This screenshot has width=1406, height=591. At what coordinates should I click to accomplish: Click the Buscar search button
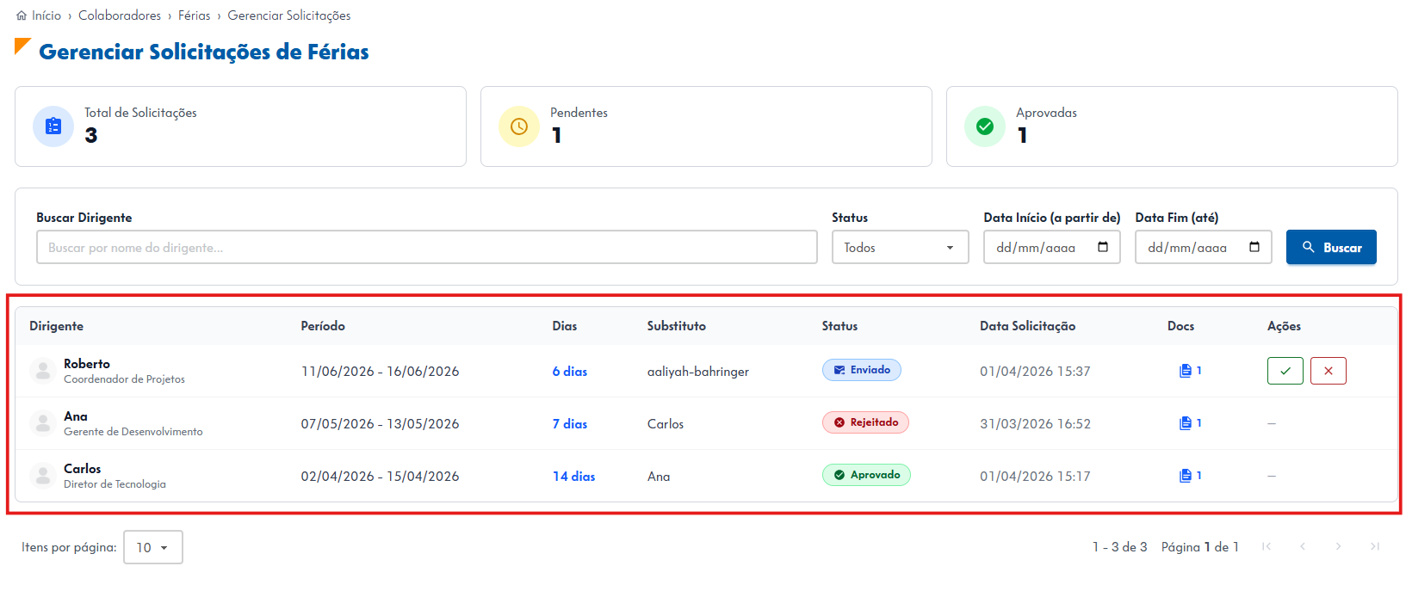[x=1331, y=247]
